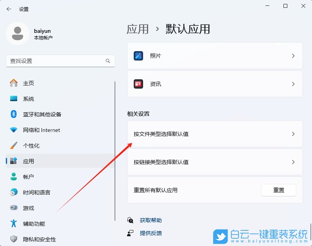Click the sidebar vertical scrollbar
Viewport: 312px width, 246px height.
pos(115,151)
